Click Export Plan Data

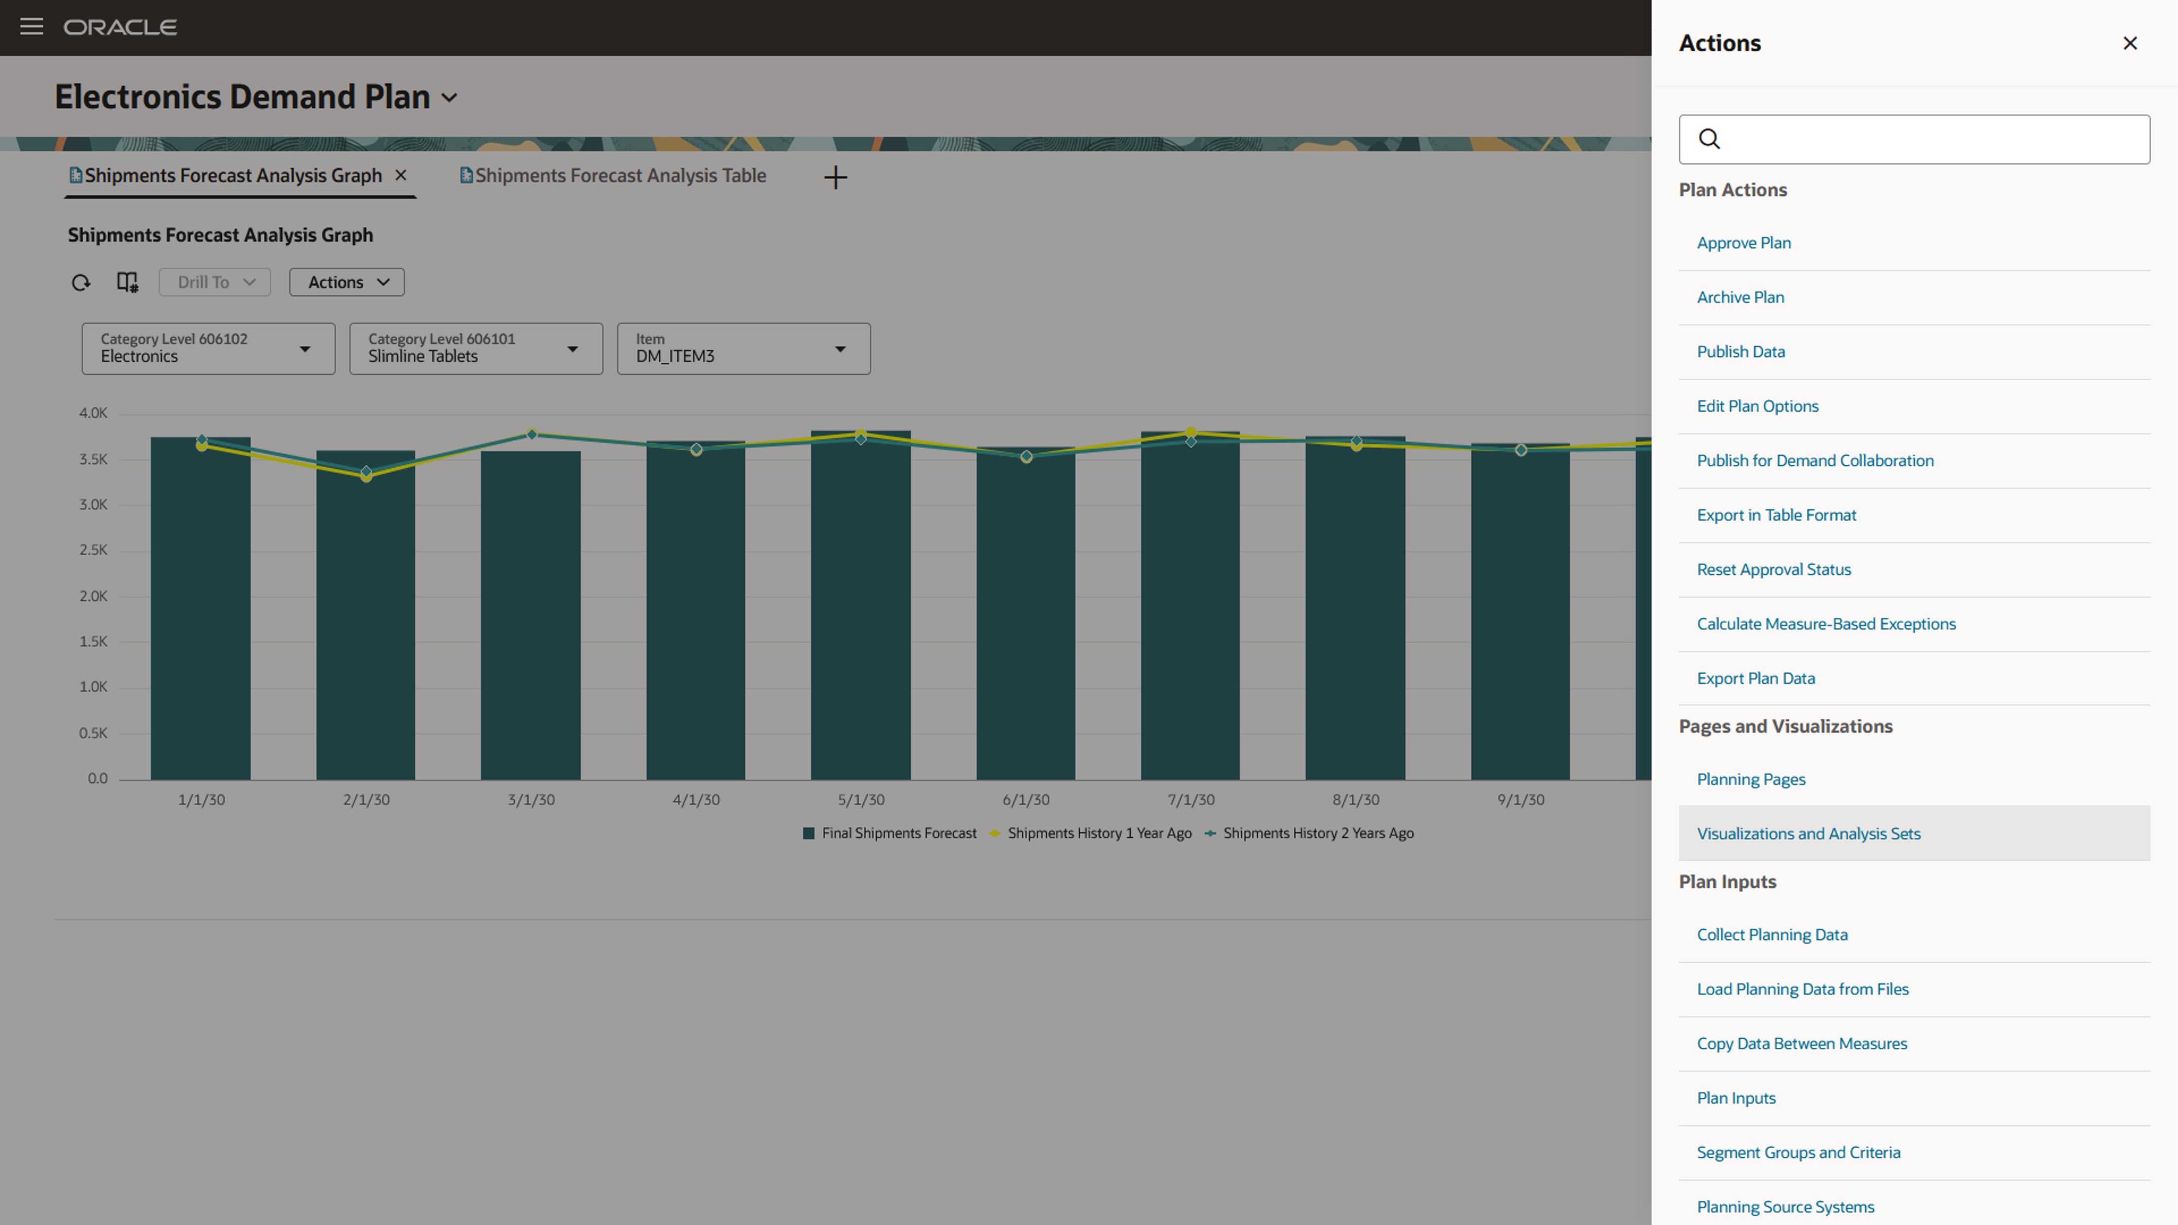click(1755, 678)
